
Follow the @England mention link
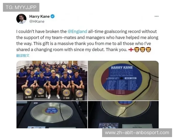pyautogui.click(x=77, y=32)
